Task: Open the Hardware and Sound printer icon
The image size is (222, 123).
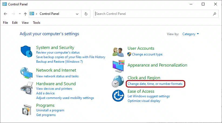Action: 27,88
